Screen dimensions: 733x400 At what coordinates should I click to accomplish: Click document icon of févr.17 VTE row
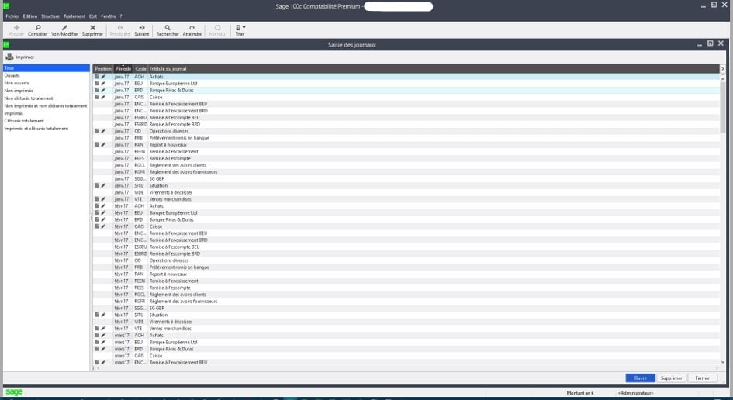[x=97, y=329]
